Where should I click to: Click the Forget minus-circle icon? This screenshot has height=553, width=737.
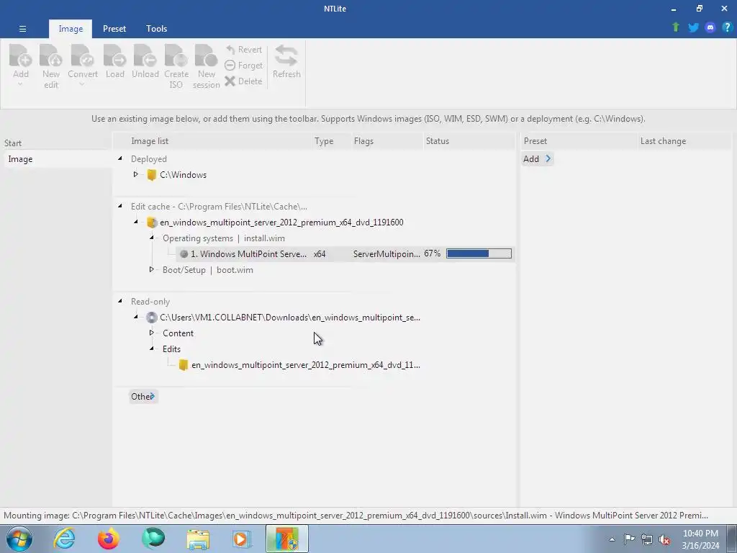pyautogui.click(x=230, y=66)
